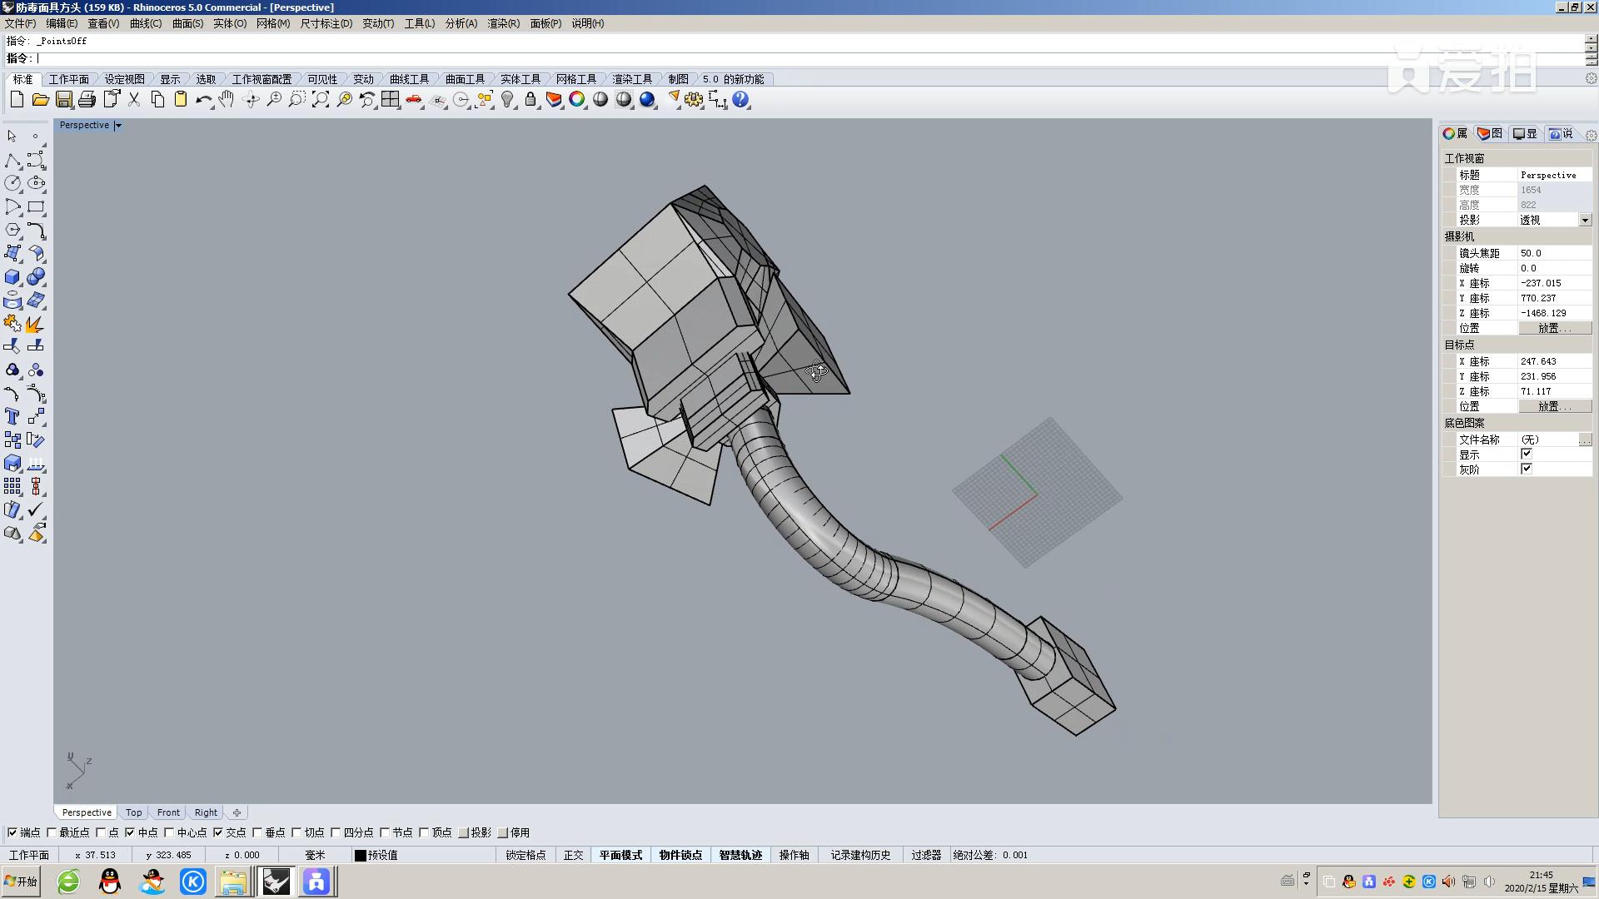Open the 预设值 layer selector in status bar
This screenshot has width=1599, height=899.
click(x=383, y=855)
